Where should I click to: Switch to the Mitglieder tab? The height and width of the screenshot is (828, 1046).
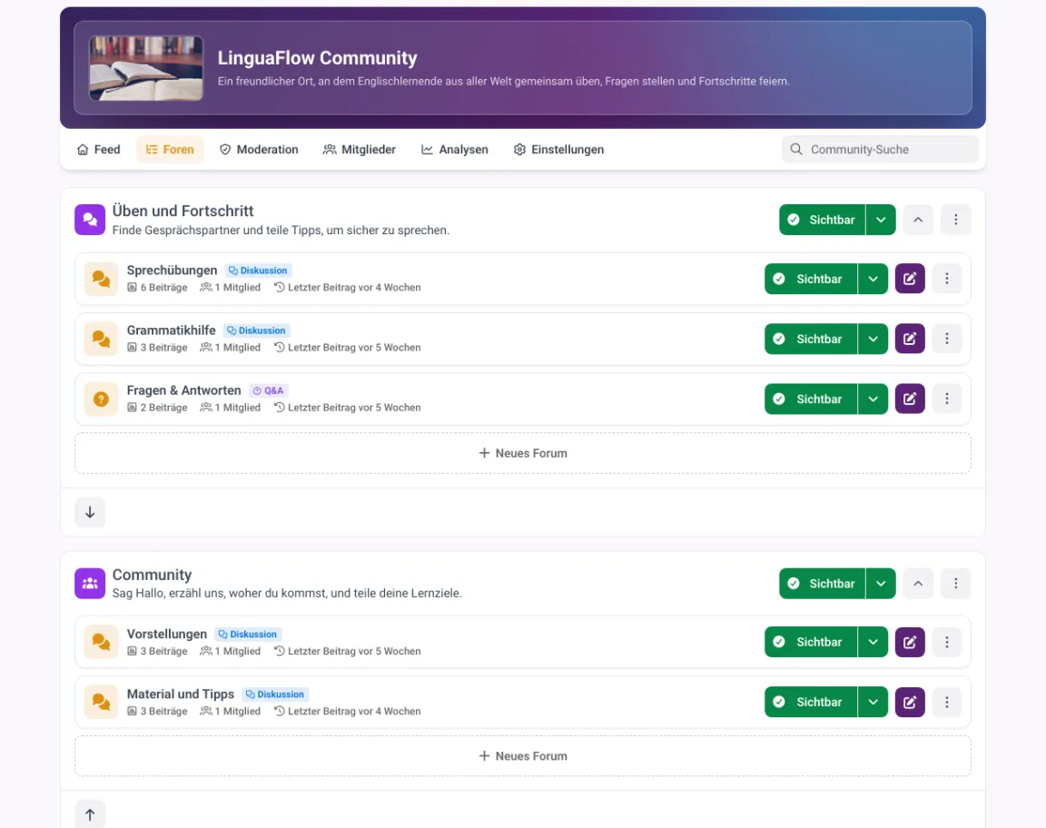[360, 150]
